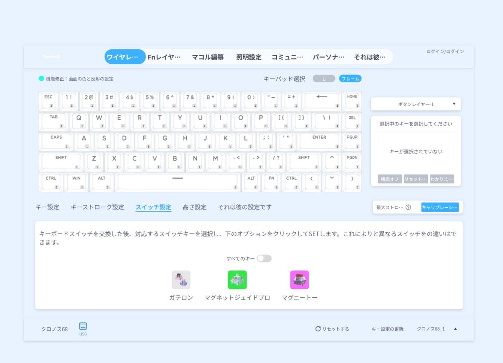
Task: Select the L keypad option
Action: (x=324, y=78)
